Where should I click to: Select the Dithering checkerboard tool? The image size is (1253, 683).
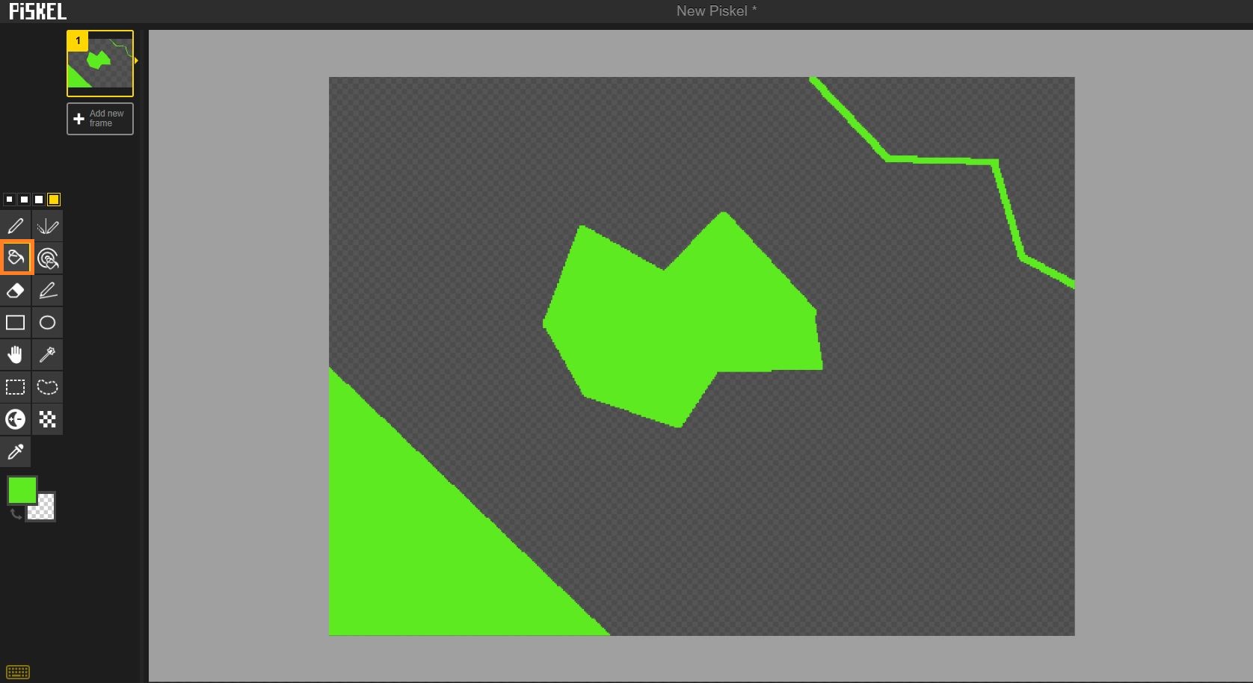coord(47,419)
